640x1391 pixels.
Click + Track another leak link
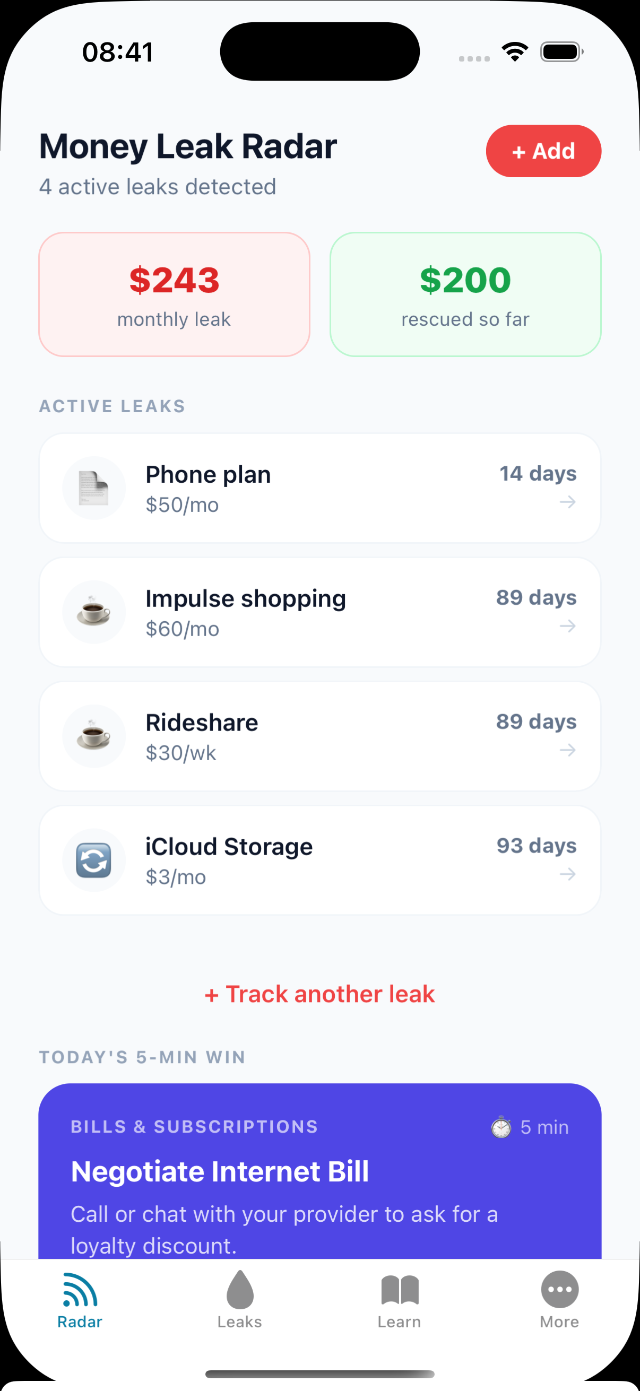click(319, 994)
